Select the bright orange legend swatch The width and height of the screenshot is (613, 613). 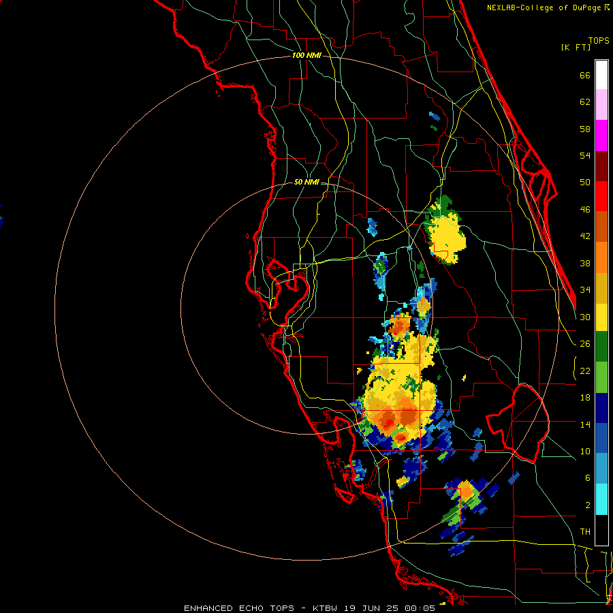601,257
